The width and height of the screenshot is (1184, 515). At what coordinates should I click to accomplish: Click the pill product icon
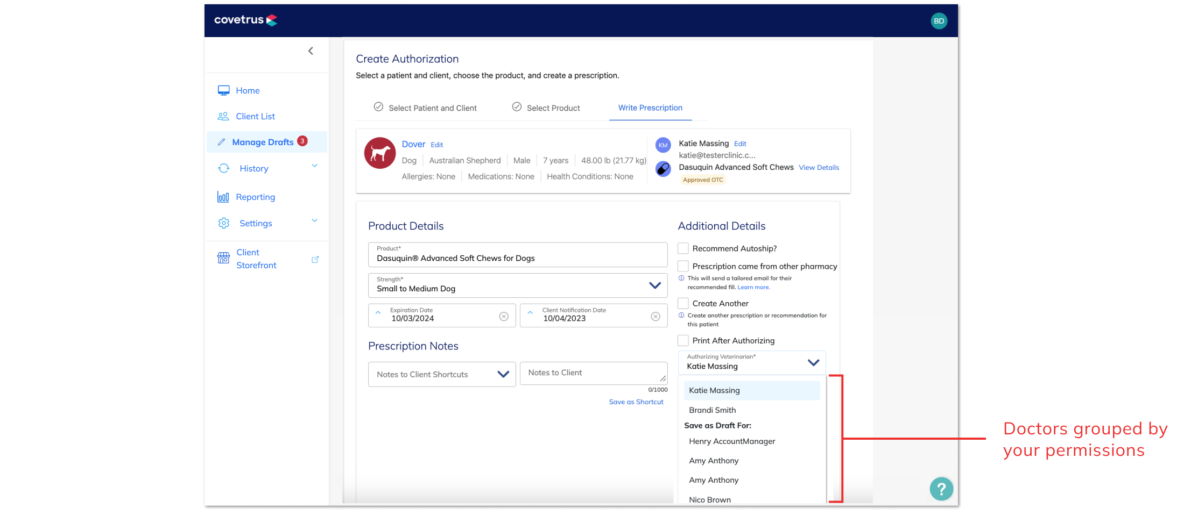point(663,169)
